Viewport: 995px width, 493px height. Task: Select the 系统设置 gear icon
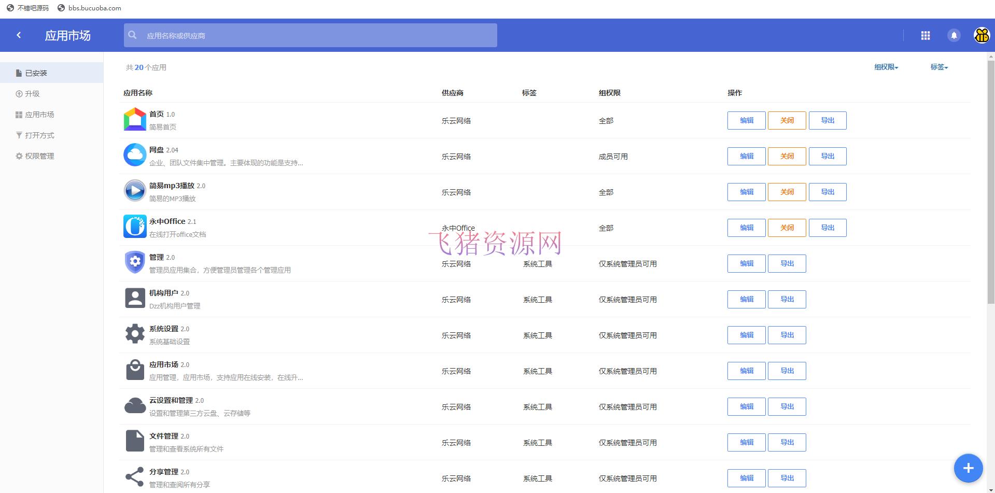[134, 334]
